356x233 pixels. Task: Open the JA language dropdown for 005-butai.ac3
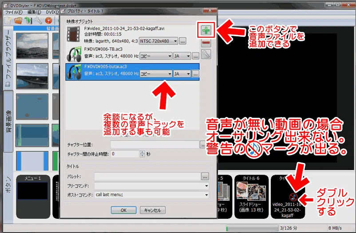pos(182,74)
